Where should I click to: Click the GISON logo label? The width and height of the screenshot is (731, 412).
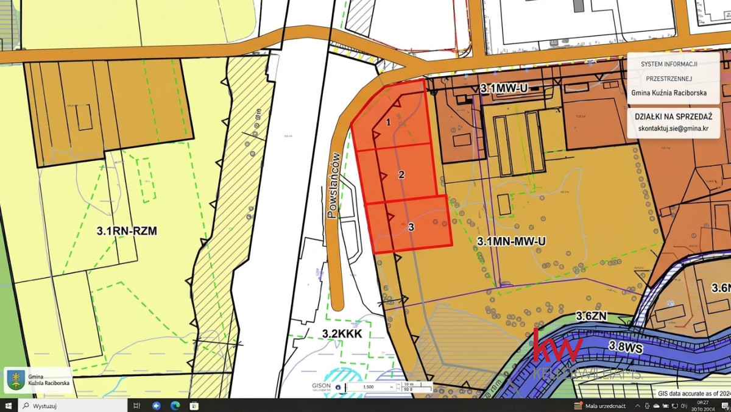(321, 387)
